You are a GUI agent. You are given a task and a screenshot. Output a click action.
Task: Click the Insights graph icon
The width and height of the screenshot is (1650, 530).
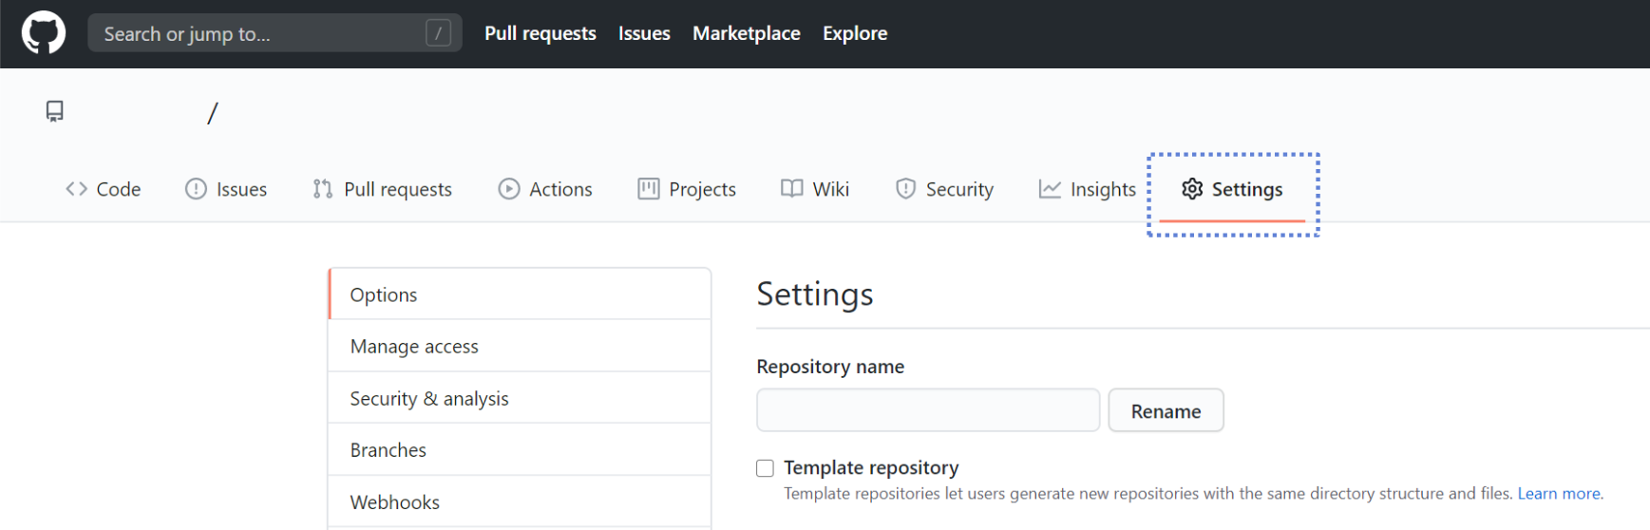coord(1050,189)
